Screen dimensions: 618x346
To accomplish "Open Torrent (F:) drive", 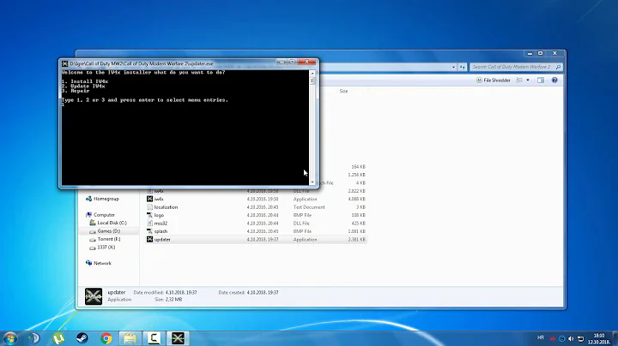I will click(x=105, y=239).
